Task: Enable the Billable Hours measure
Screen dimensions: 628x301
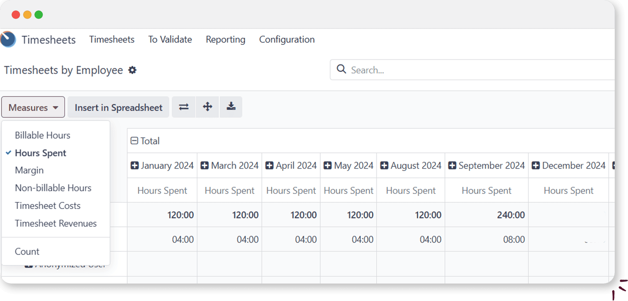Action: [42, 135]
